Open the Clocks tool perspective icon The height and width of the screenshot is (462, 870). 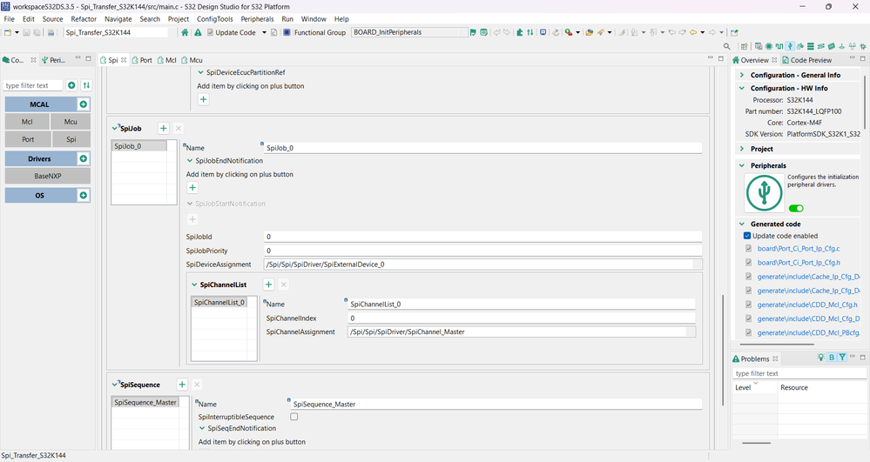click(779, 47)
